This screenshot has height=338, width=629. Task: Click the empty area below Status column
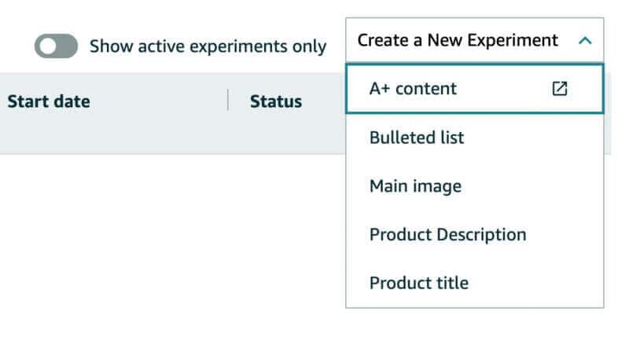tap(275, 228)
